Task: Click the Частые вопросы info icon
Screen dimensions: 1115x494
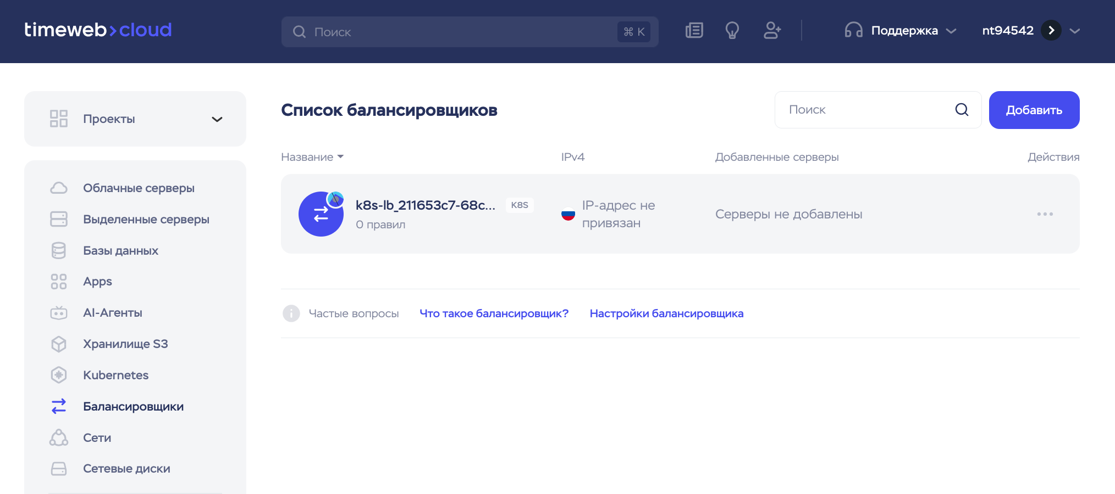Action: point(291,313)
